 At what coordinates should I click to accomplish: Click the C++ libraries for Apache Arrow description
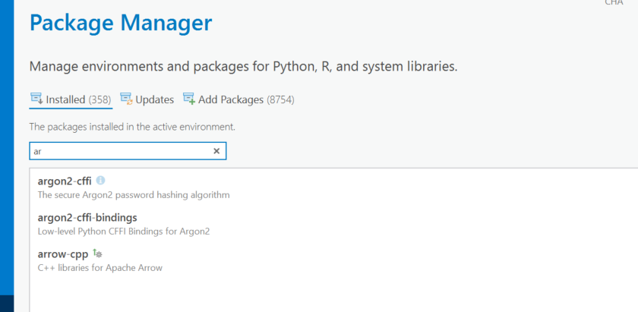pos(99,267)
